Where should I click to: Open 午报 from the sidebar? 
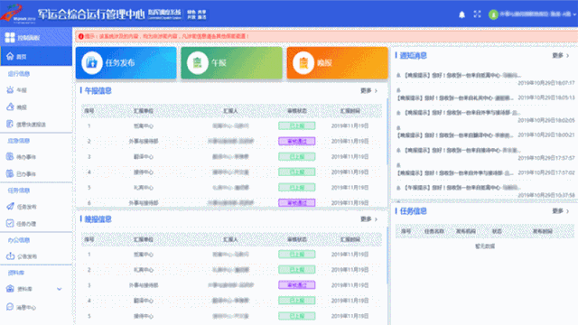(x=36, y=90)
